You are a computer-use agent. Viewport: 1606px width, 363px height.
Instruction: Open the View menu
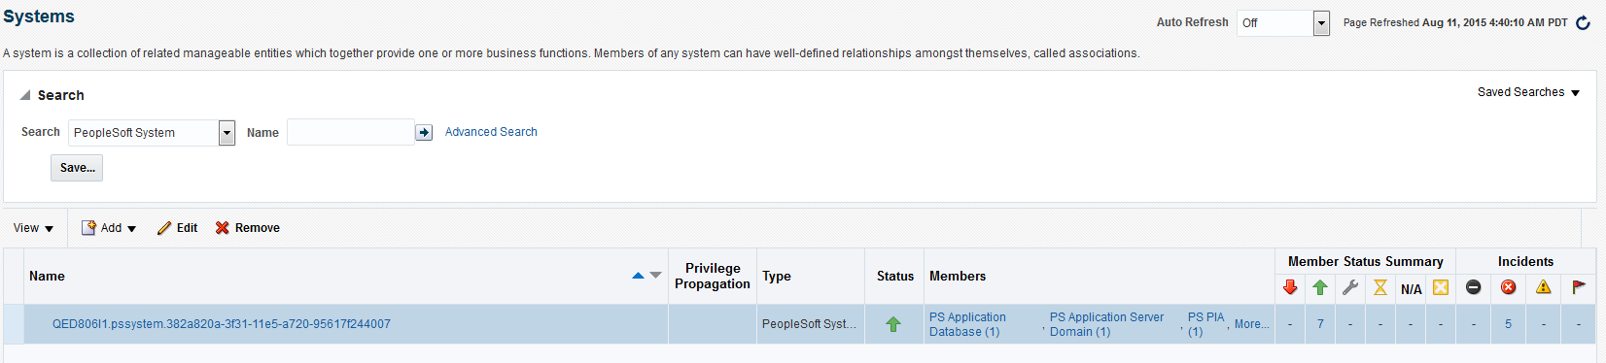[x=34, y=228]
